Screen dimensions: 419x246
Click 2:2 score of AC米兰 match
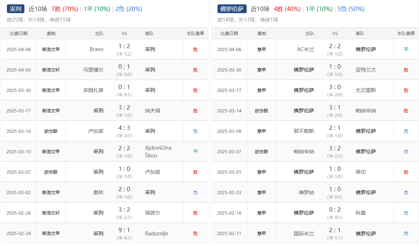[335, 46]
